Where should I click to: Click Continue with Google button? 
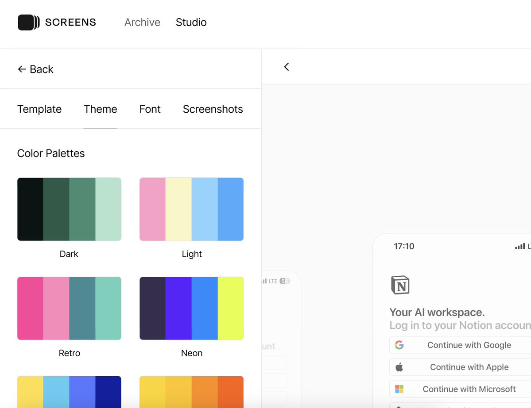[x=460, y=345]
